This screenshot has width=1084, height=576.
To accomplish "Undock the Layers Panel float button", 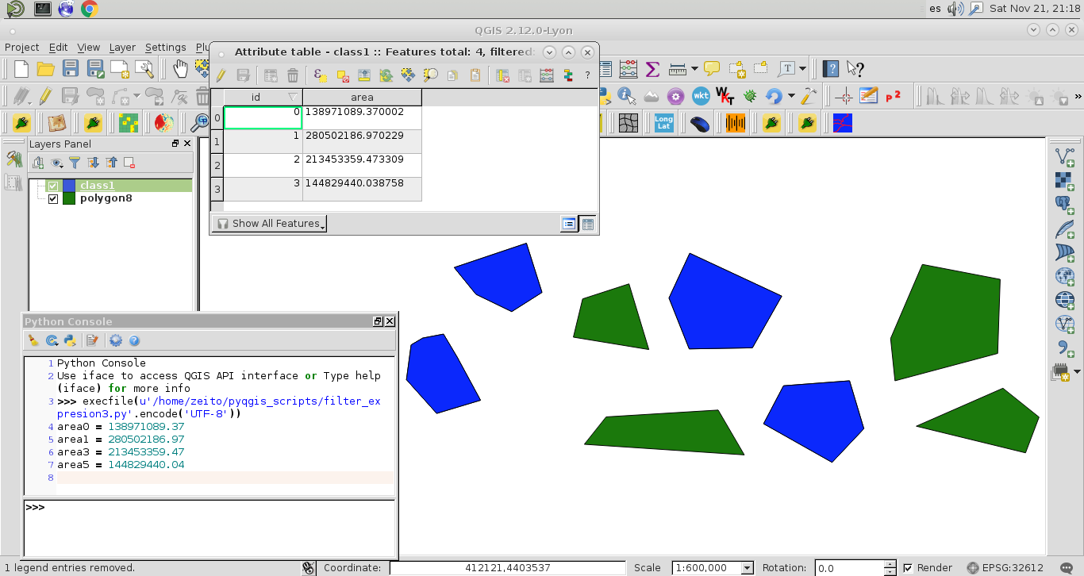I will tap(175, 144).
